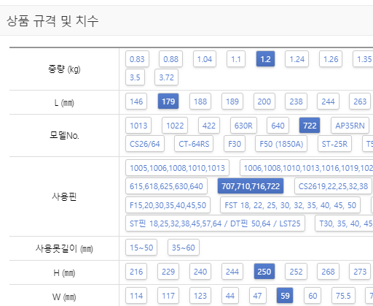
Task: Choose the CT-64RS model
Action: click(x=194, y=144)
